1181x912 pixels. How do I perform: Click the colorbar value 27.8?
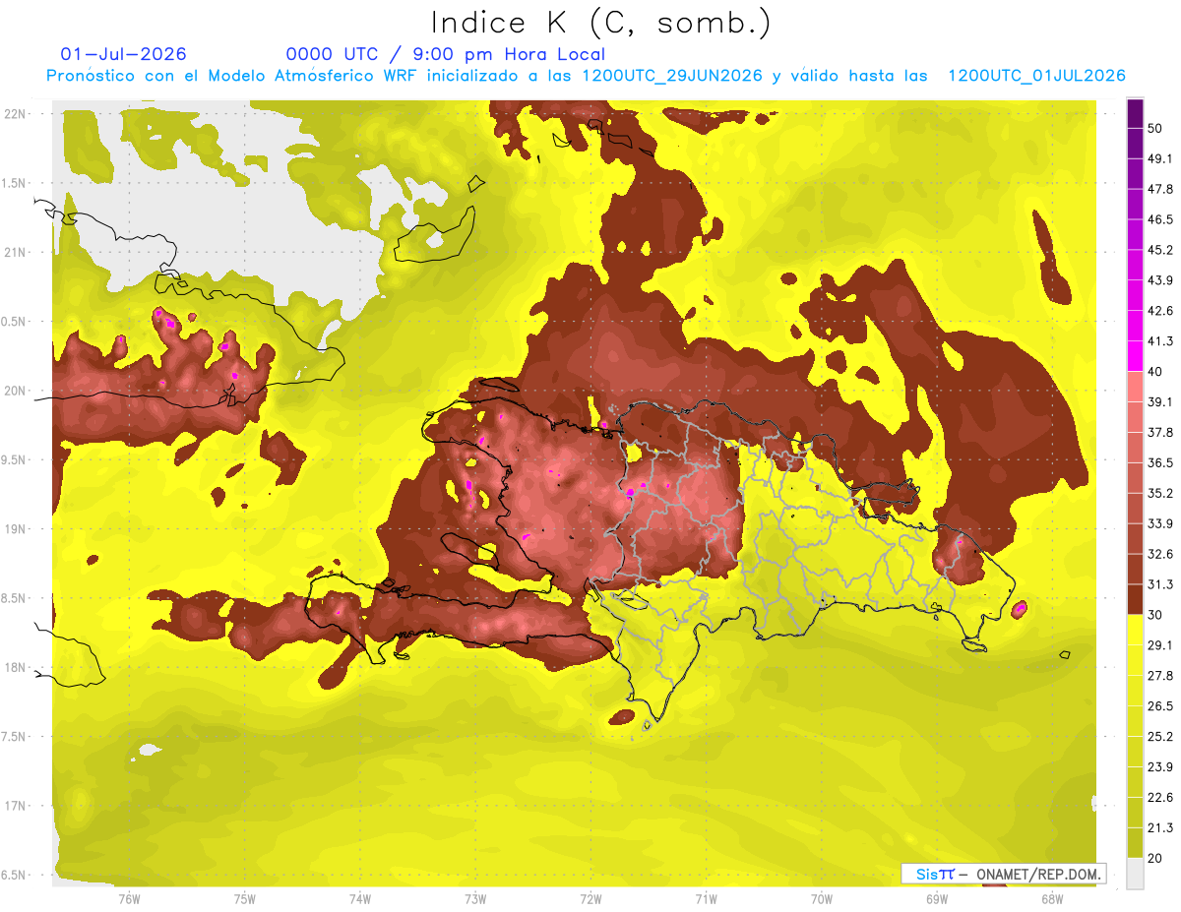coord(1159,676)
